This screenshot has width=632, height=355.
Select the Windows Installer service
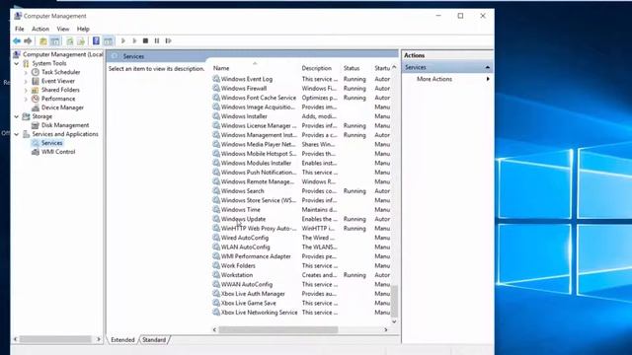coord(244,116)
